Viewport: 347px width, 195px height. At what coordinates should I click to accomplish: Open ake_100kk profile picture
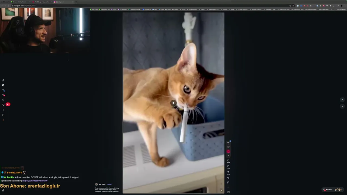click(x=96, y=184)
